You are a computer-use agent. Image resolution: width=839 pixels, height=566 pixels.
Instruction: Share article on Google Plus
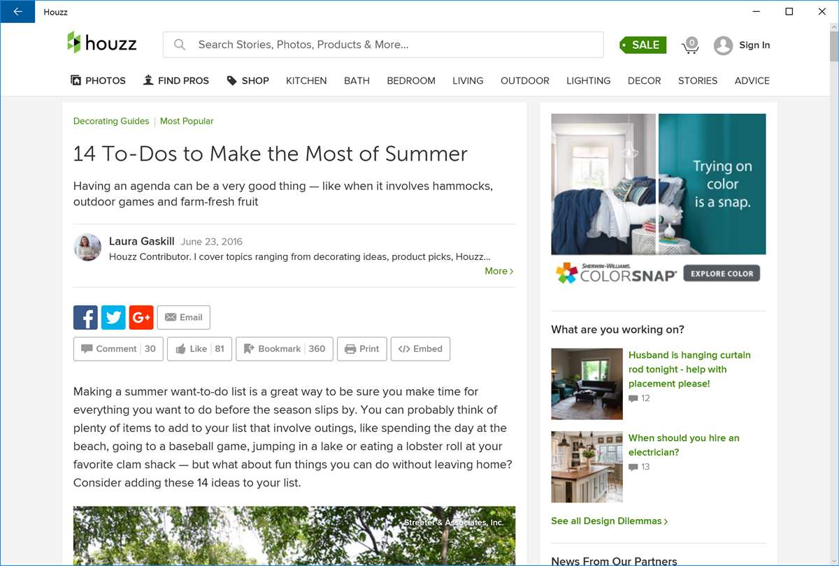click(141, 317)
